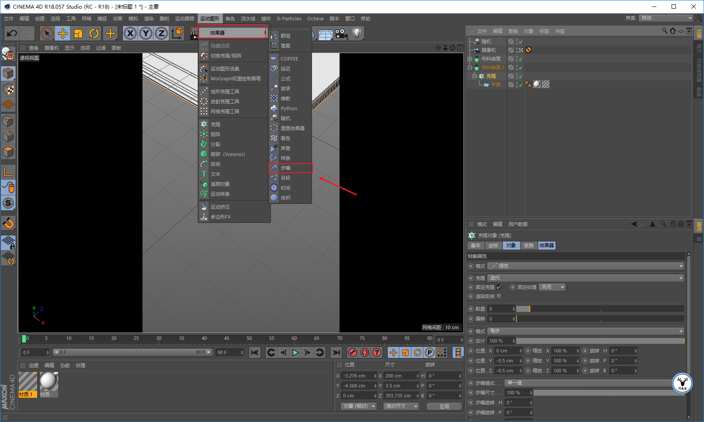Click the Axis L-shaped icon in sidebar
The width and height of the screenshot is (704, 422).
(8, 171)
